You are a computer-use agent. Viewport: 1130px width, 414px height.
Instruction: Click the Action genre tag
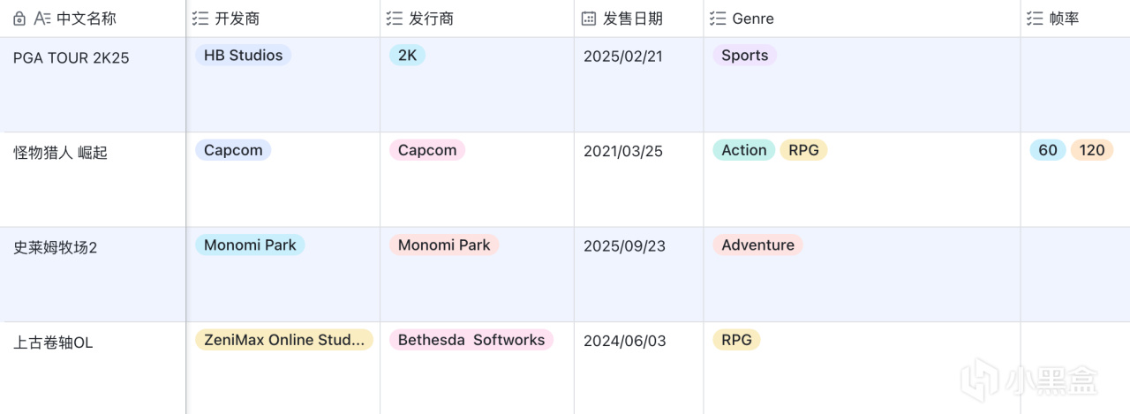tap(743, 150)
